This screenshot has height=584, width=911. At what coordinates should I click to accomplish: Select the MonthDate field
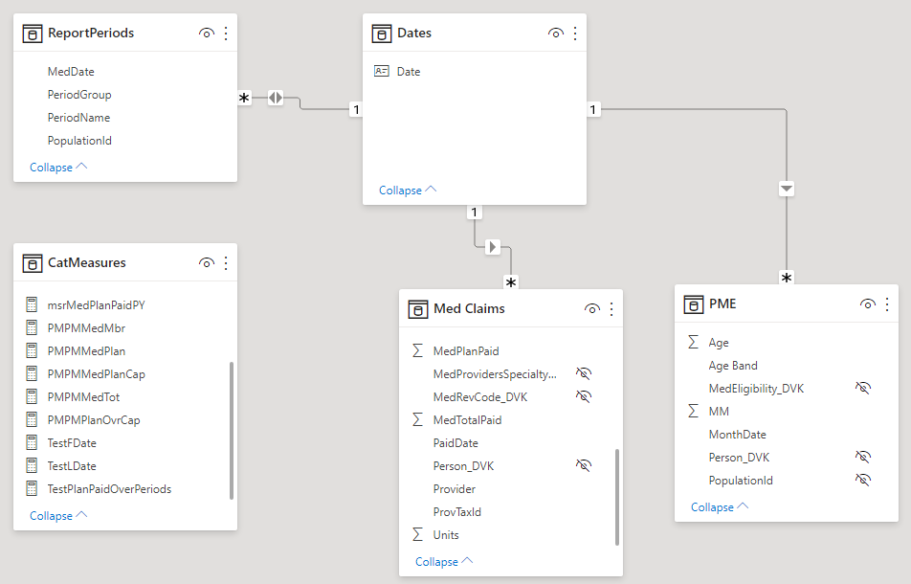(x=737, y=435)
